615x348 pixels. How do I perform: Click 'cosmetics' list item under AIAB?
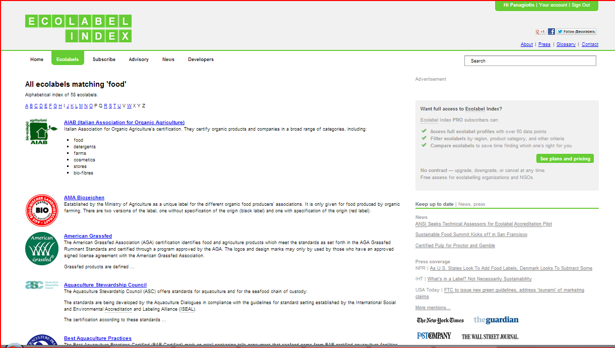84,160
